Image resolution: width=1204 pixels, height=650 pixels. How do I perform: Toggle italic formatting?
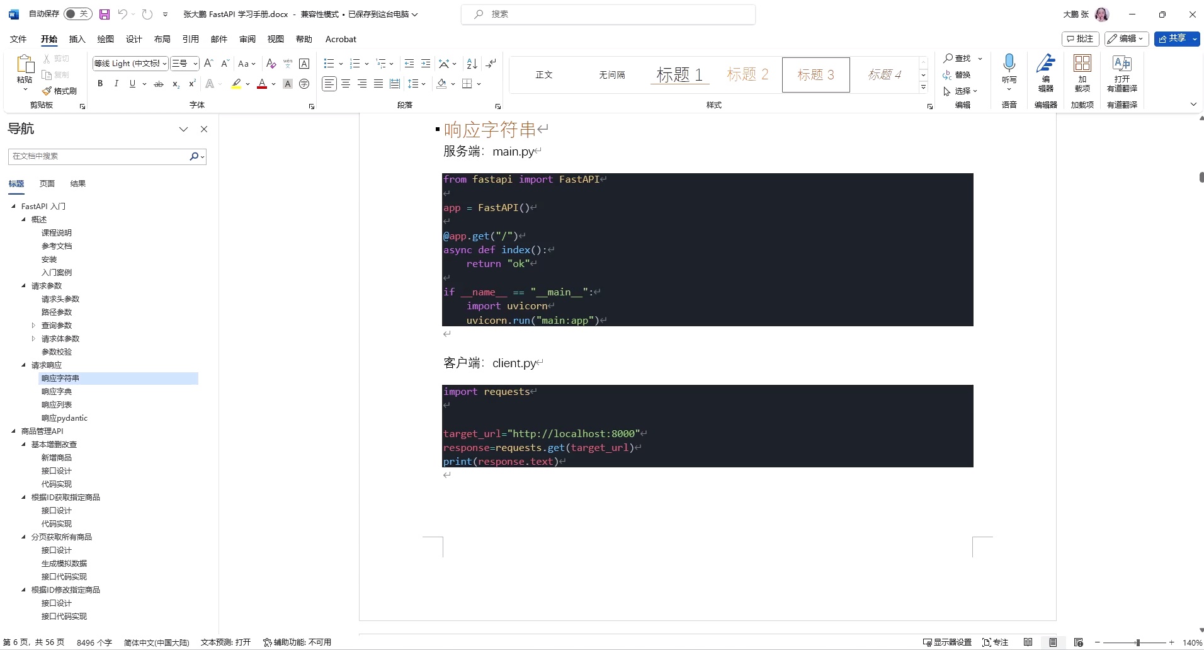pos(116,83)
